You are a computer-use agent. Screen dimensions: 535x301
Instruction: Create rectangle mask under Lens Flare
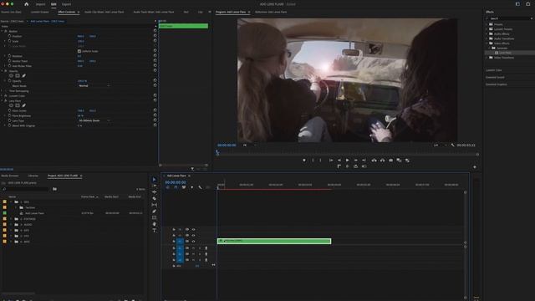18,105
